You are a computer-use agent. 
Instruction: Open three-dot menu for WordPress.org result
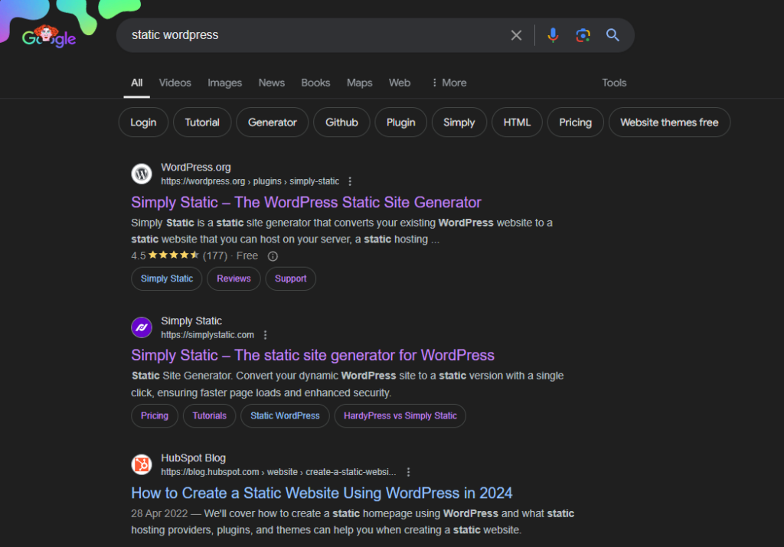[350, 181]
